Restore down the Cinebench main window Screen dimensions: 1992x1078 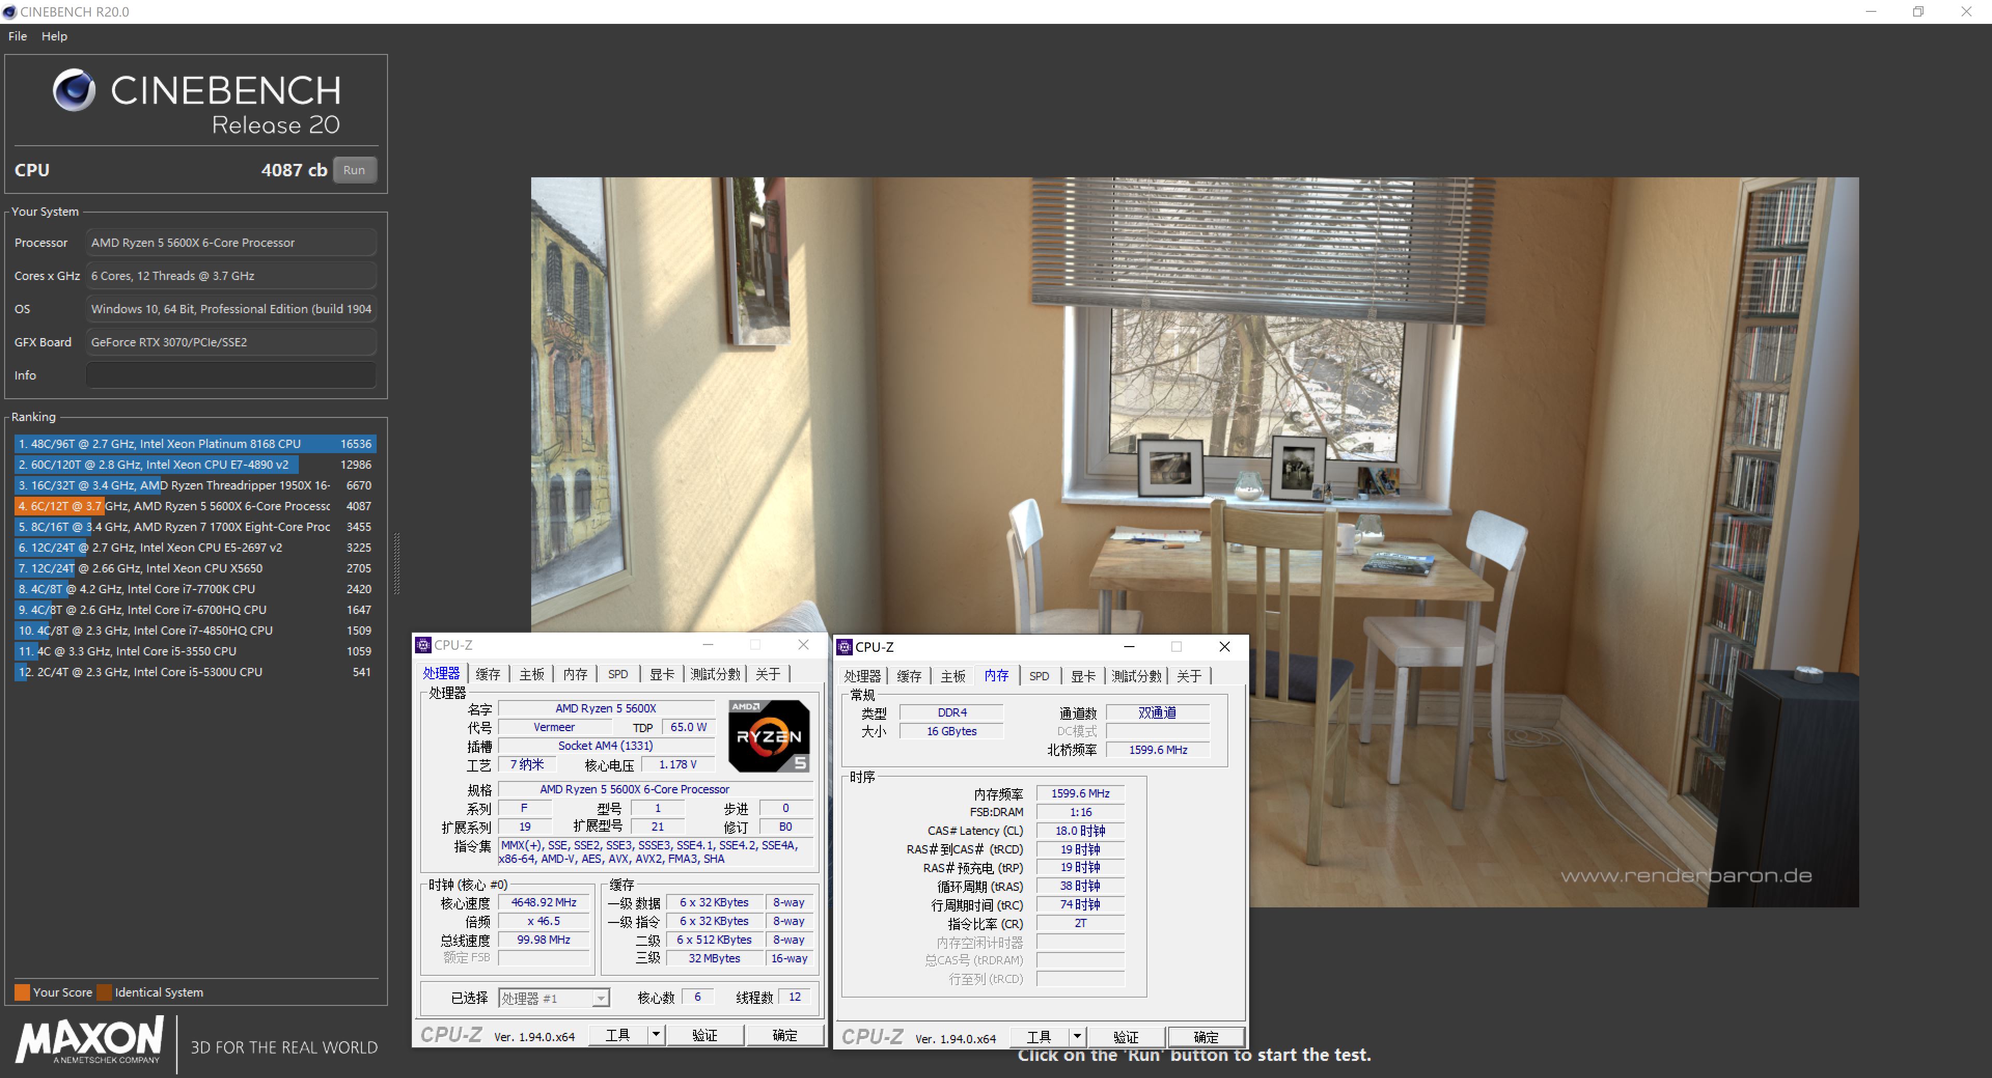[1918, 11]
